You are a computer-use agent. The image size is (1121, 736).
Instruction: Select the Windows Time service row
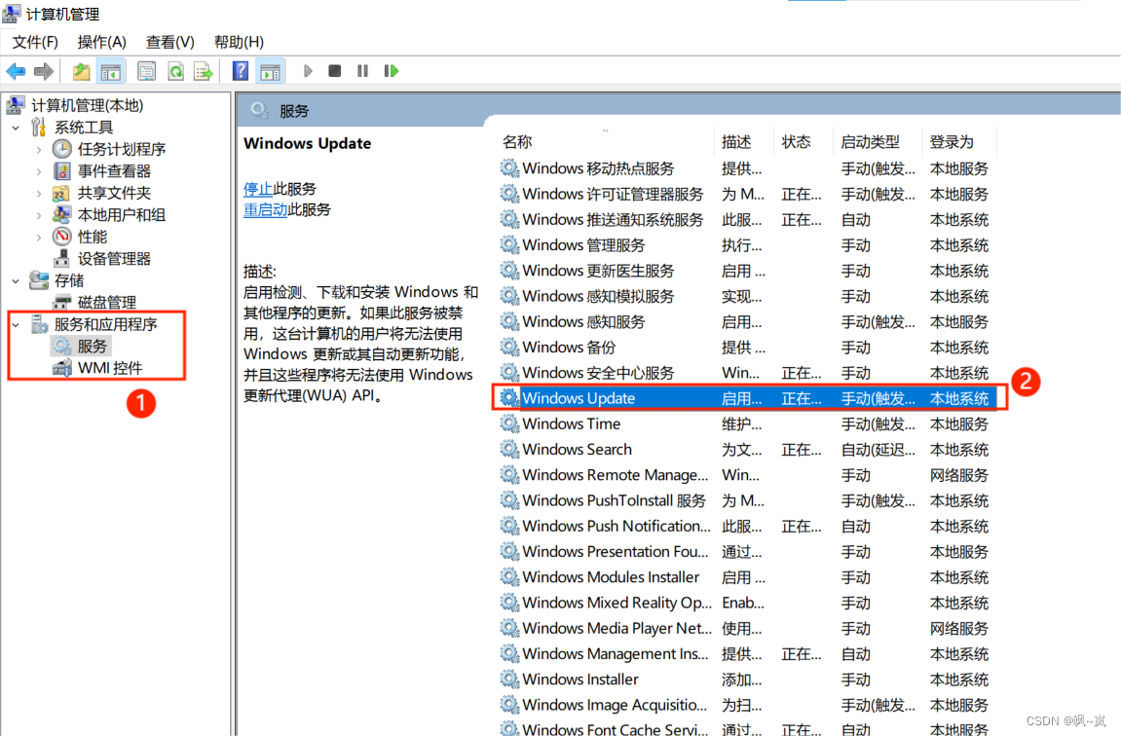[746, 423]
